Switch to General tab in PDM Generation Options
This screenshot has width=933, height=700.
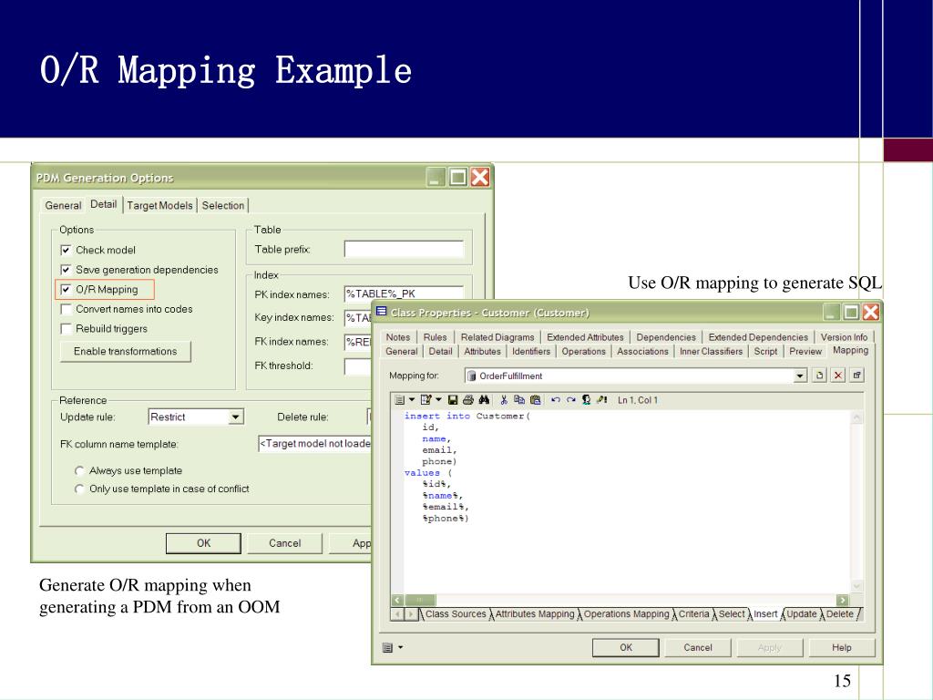tap(63, 205)
